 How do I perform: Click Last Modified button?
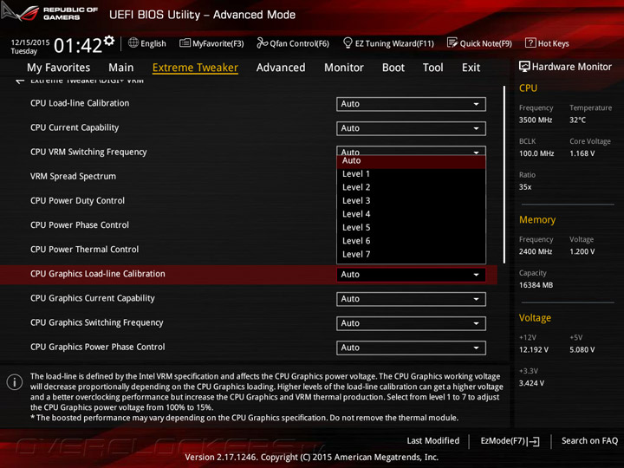[x=433, y=440]
